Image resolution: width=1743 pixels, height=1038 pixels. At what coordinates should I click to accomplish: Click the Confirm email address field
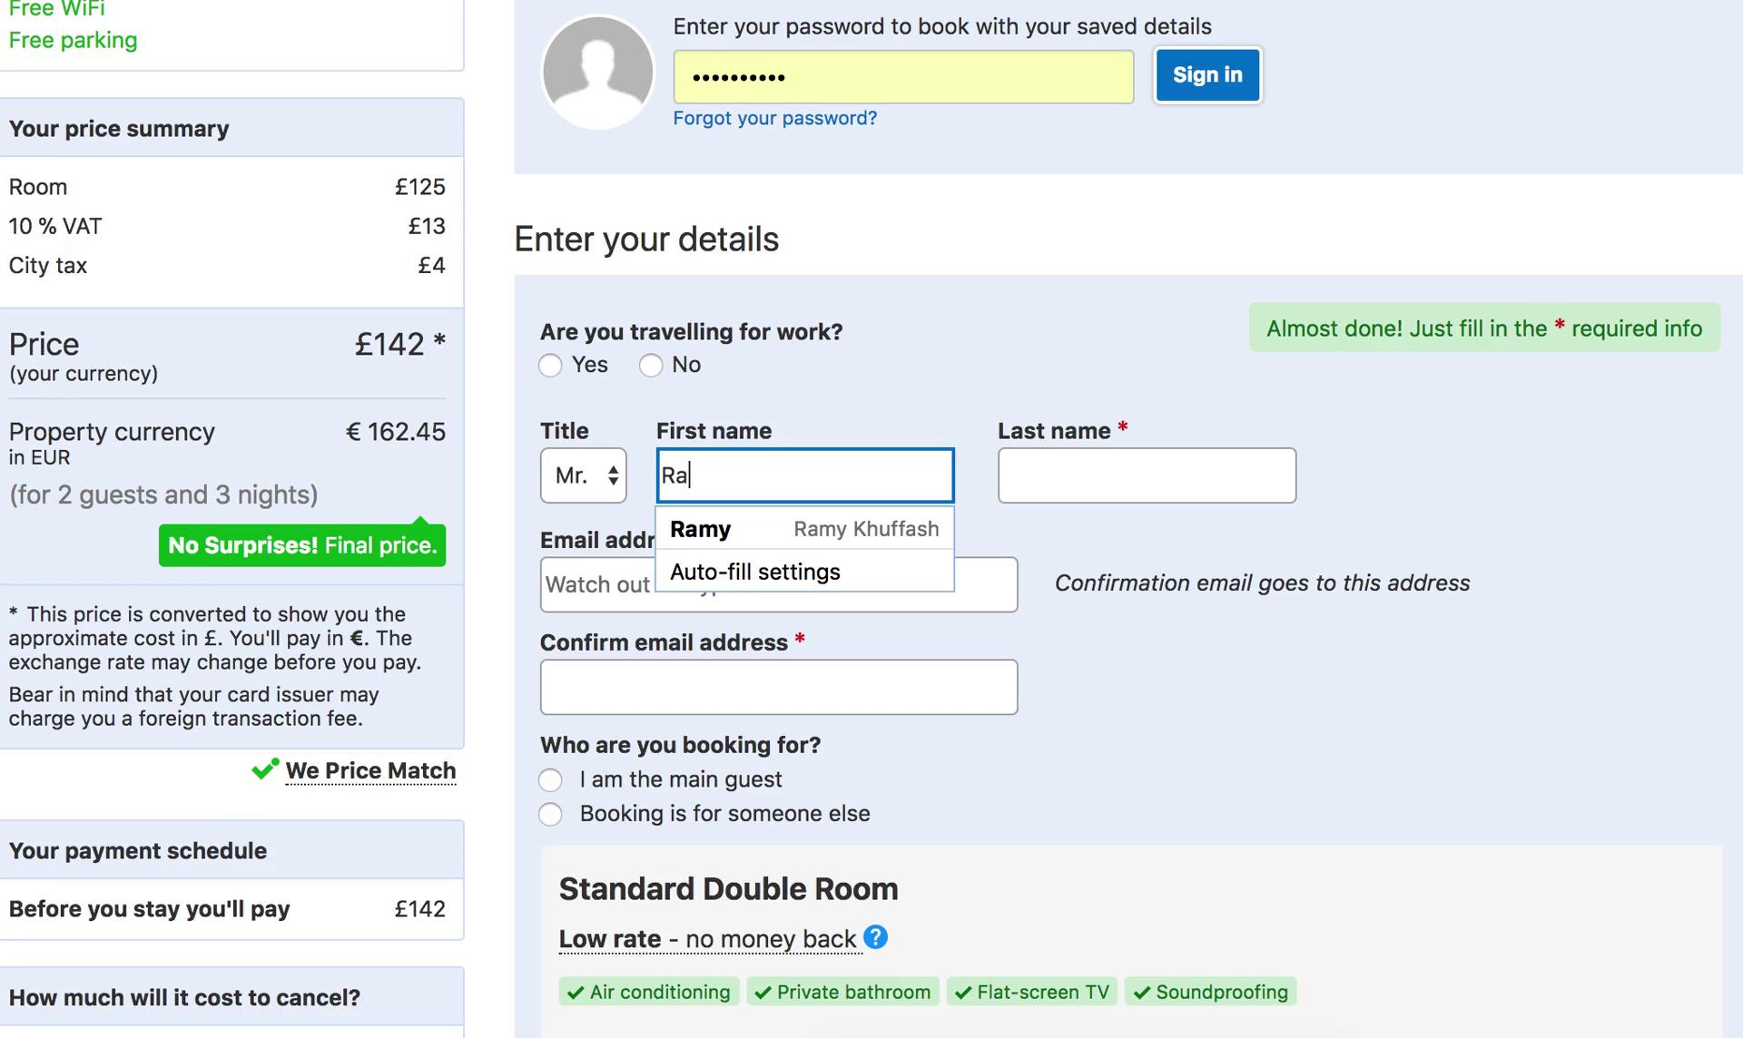[778, 686]
